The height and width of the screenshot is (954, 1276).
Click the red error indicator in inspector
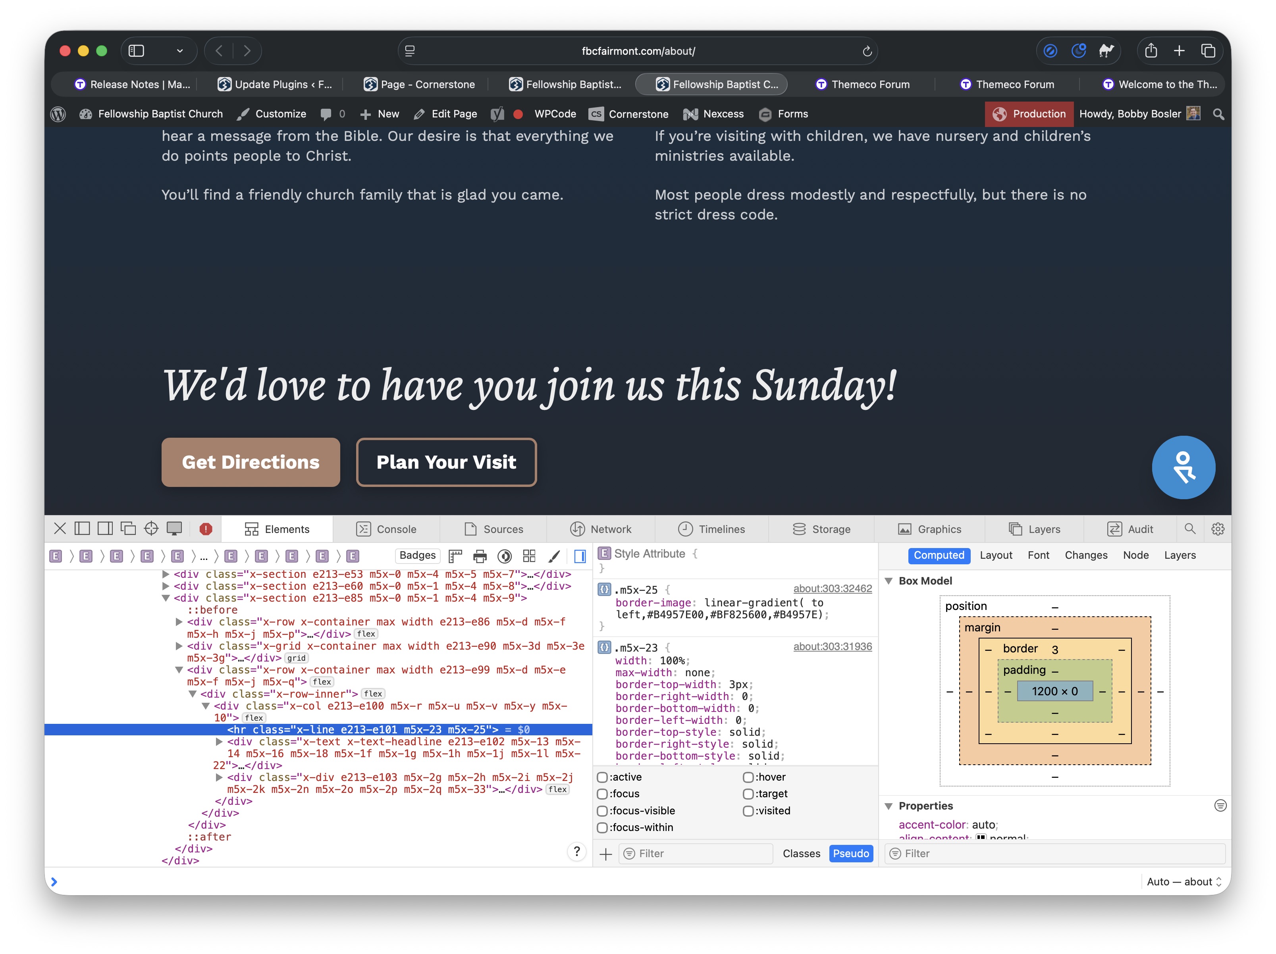(x=206, y=529)
